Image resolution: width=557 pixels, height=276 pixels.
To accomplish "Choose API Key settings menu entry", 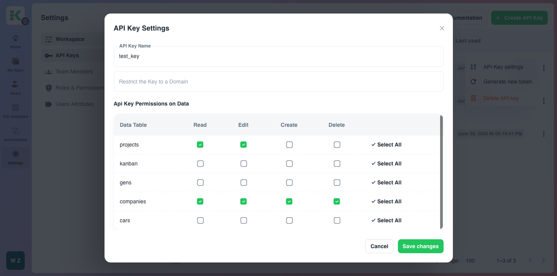I will (x=503, y=67).
